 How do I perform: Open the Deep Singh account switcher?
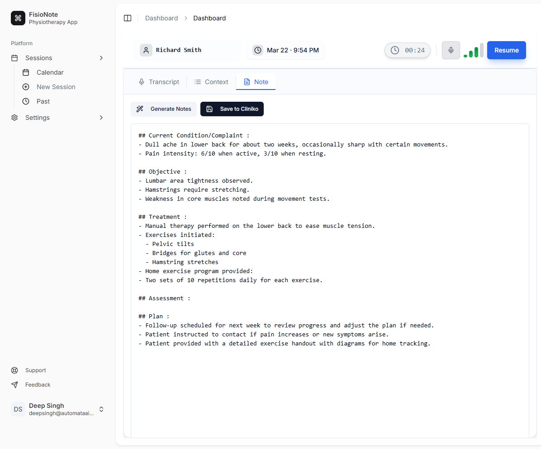(57, 409)
